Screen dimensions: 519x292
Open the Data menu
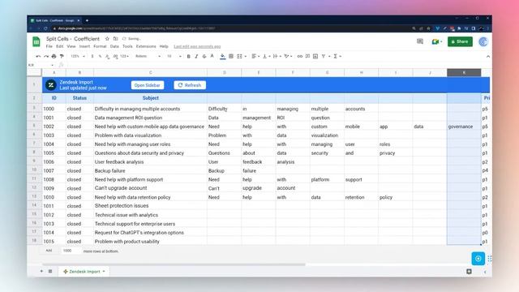point(114,46)
